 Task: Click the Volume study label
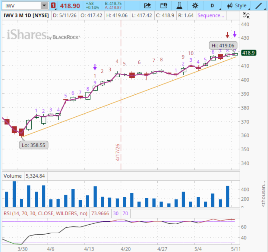click(13, 176)
